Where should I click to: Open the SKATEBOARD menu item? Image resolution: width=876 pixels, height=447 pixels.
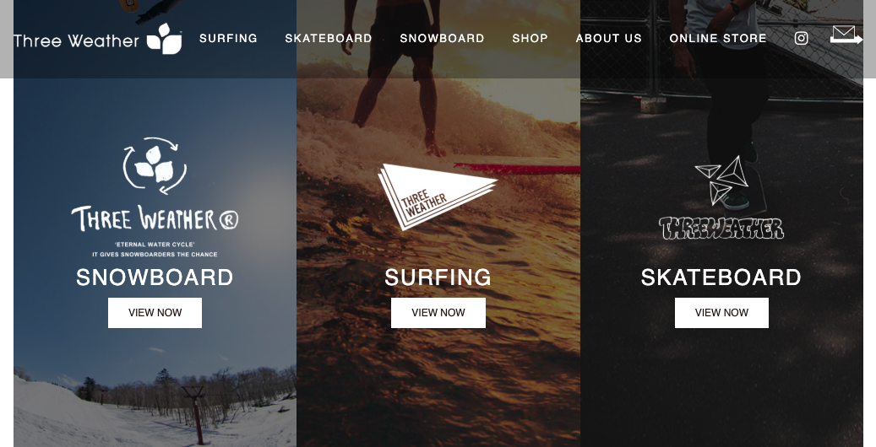pyautogui.click(x=329, y=39)
